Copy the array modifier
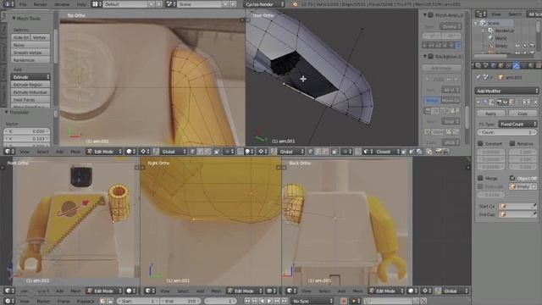This screenshot has width=542, height=305. click(523, 114)
